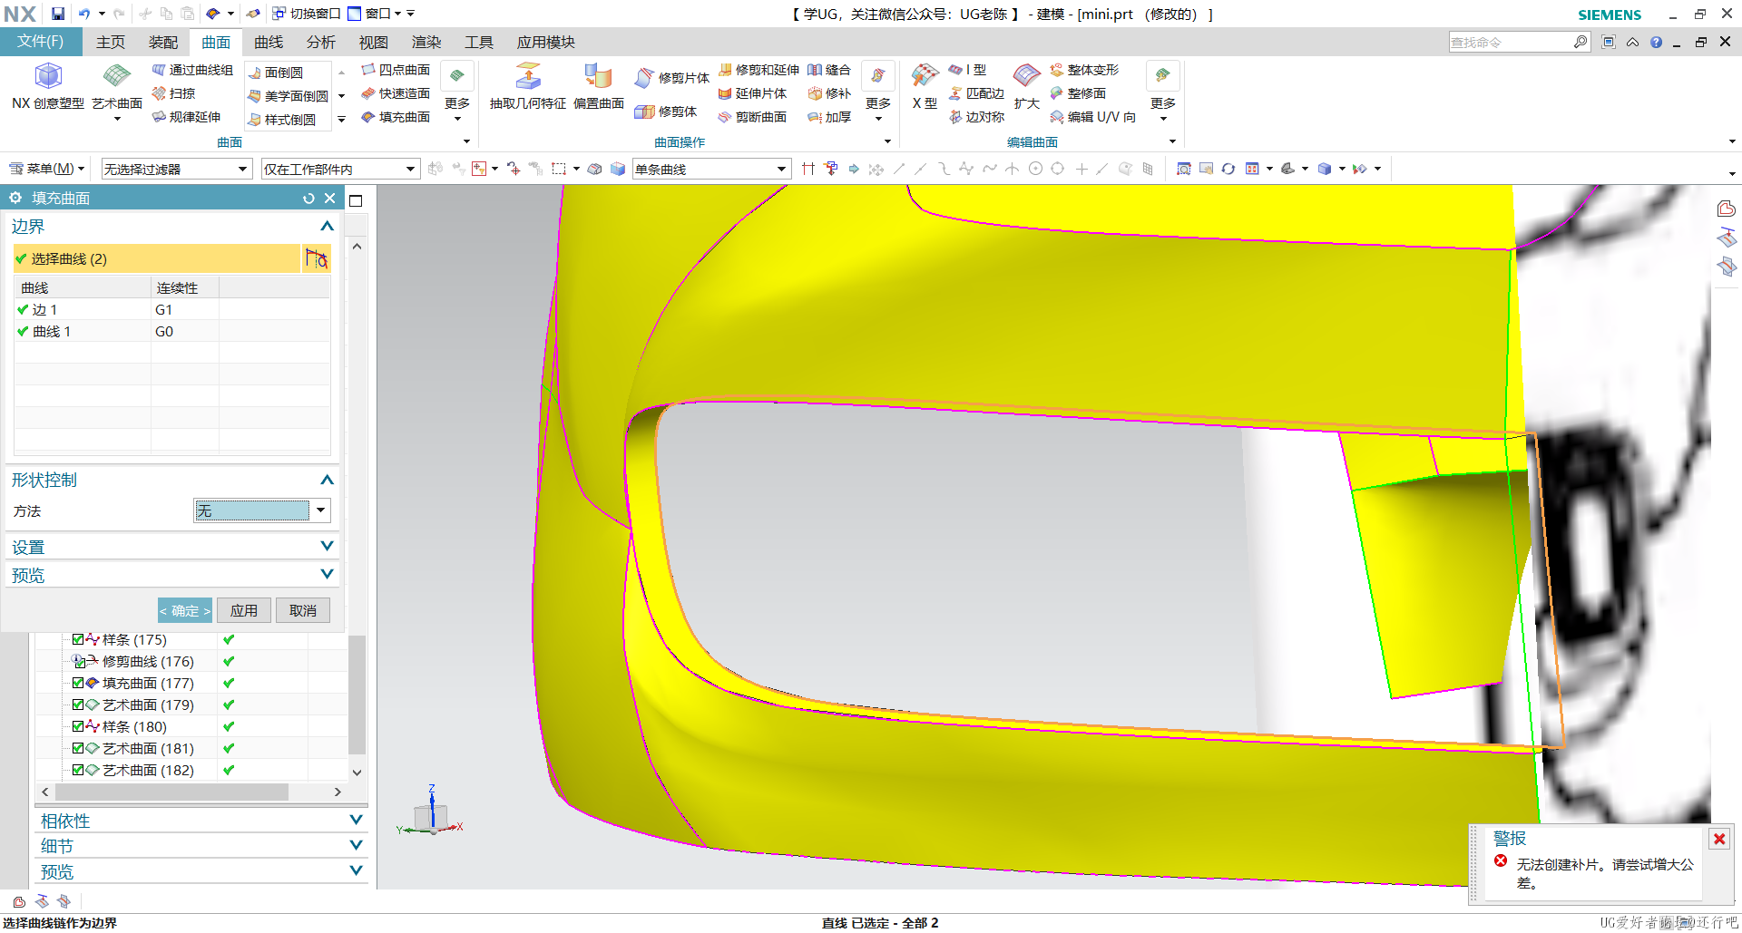Viewport: 1742px width, 933px height.
Task: Launch 抽取几何特征 tool
Action: click(528, 87)
